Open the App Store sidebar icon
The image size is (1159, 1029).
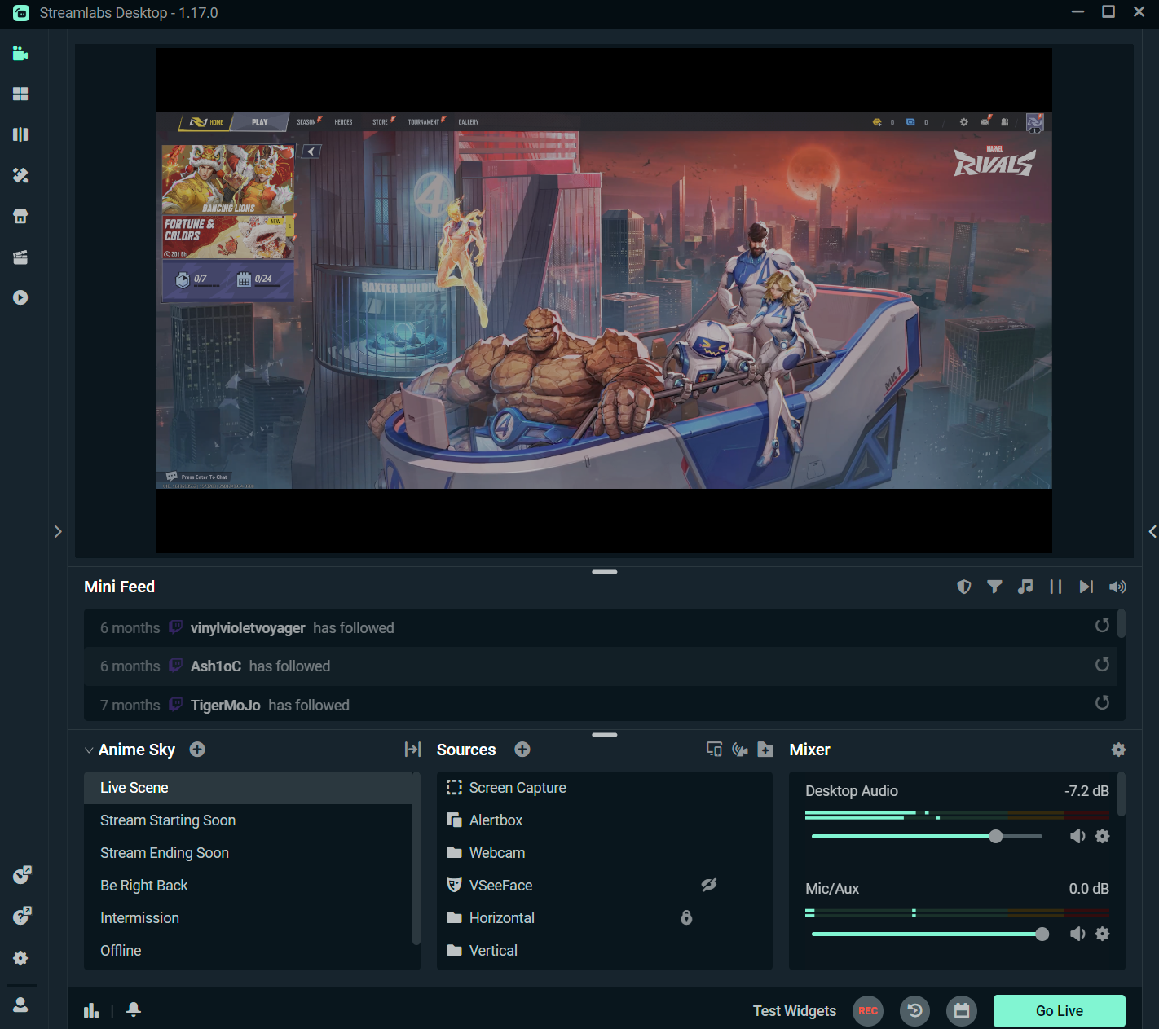coord(20,216)
